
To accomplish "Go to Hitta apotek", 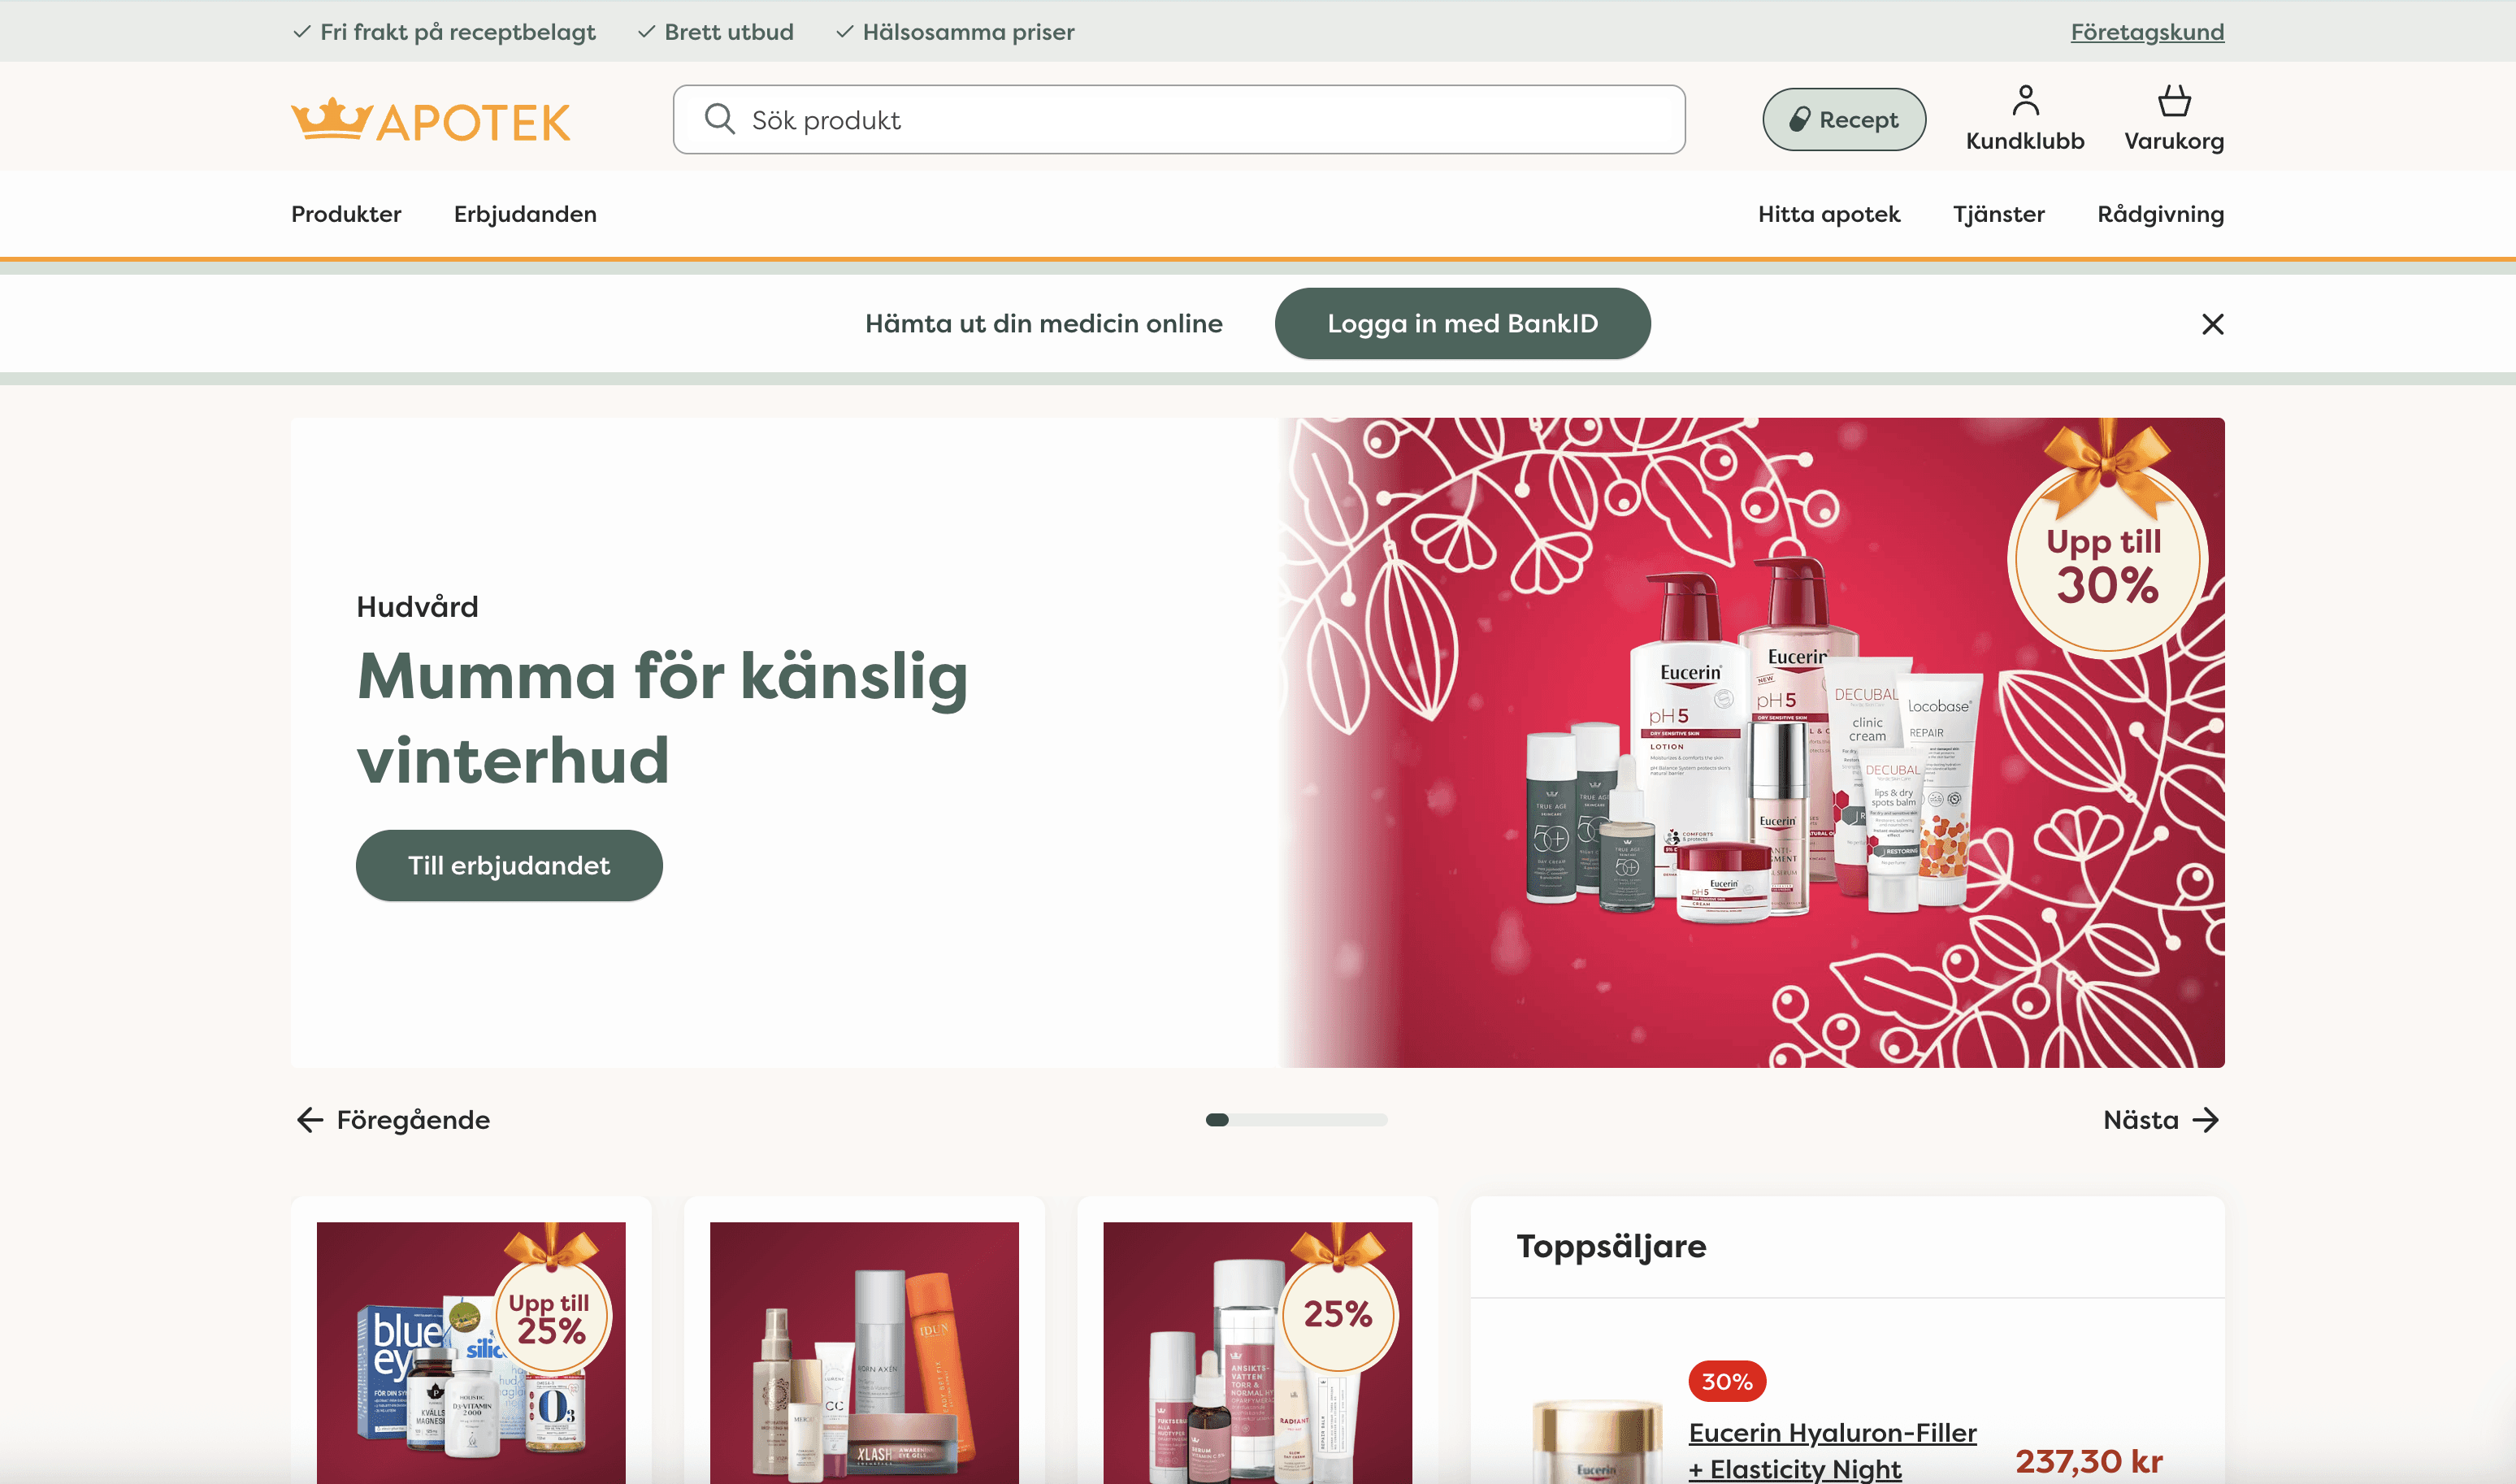I will (x=1829, y=214).
